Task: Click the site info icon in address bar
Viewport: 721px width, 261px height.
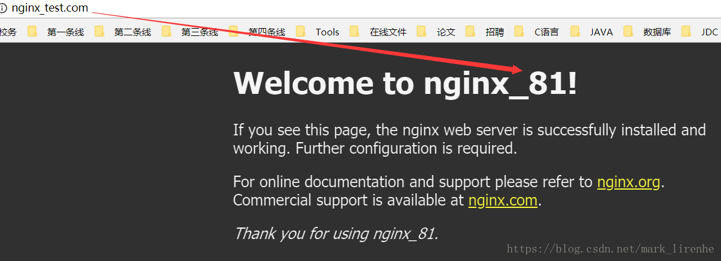Action: click(3, 9)
